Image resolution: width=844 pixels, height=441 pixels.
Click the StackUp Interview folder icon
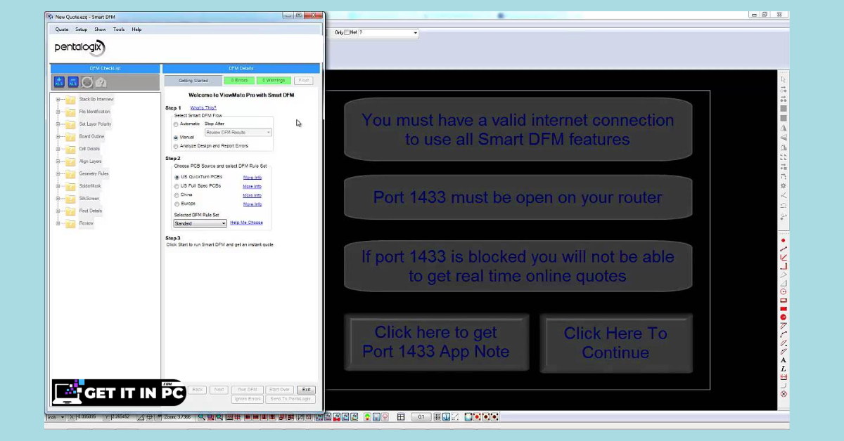tap(70, 100)
